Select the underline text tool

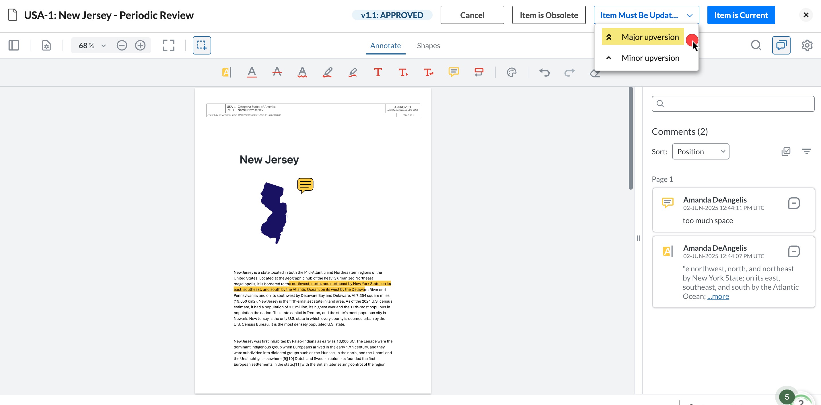(x=252, y=72)
